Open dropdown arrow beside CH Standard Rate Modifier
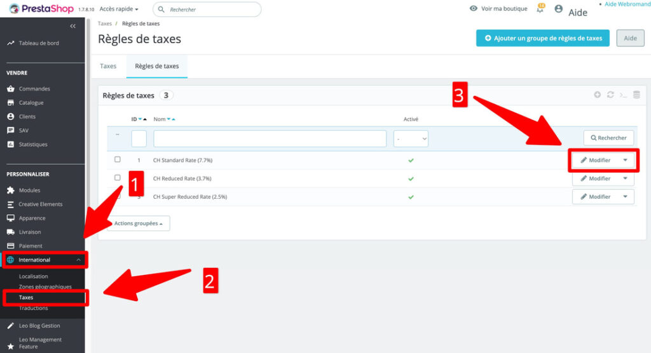Screen dimensions: 651x353 [625, 160]
